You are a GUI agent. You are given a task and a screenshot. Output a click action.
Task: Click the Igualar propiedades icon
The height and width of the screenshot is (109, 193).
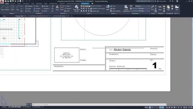click(x=126, y=8)
